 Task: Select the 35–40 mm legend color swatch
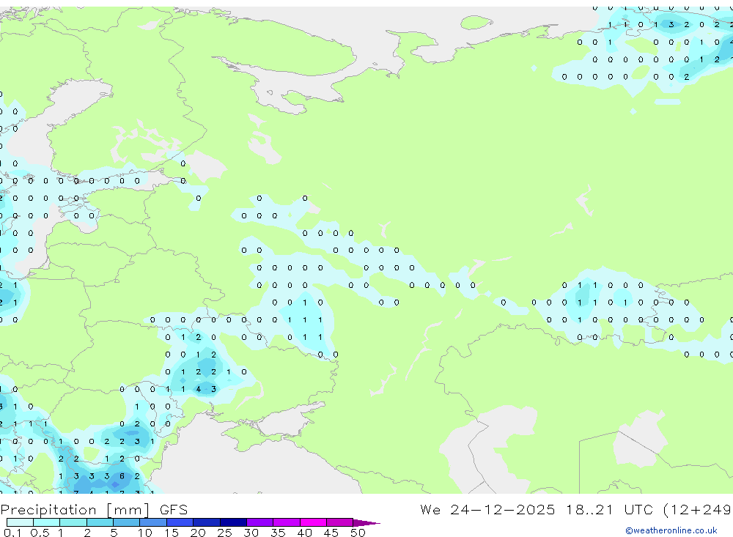[286, 522]
